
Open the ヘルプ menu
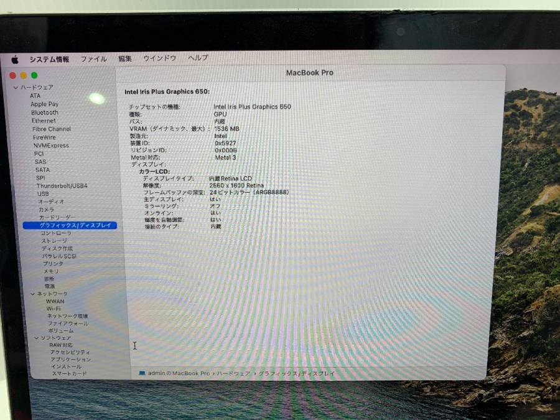198,58
